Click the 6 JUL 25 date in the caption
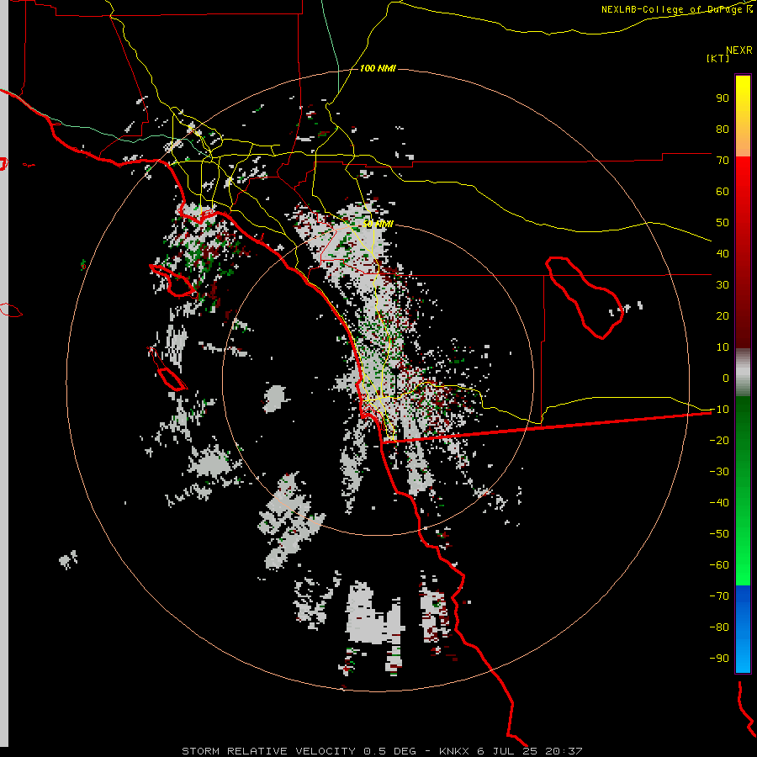 click(x=508, y=751)
